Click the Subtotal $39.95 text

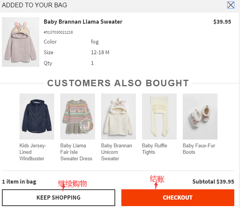point(213,182)
